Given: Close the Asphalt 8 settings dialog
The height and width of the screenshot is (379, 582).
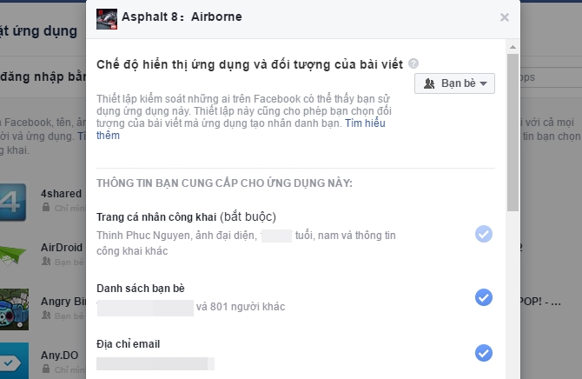Looking at the screenshot, I should tap(505, 17).
